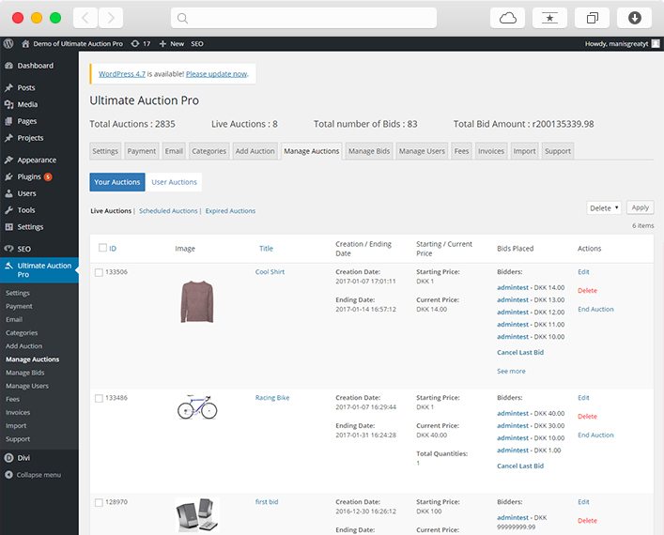
Task: Open Manage Bids in sidebar submenu
Action: tap(25, 373)
